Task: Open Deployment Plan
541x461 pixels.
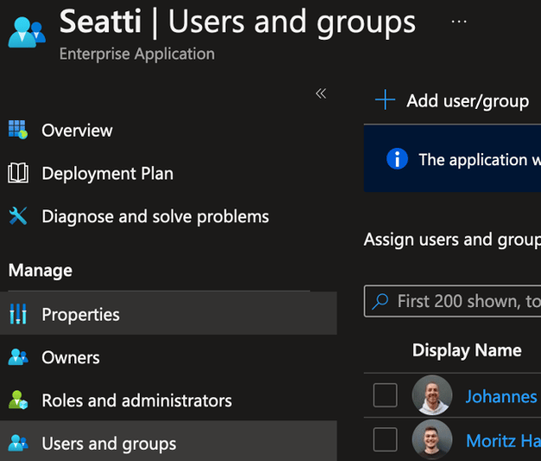Action: click(x=107, y=173)
